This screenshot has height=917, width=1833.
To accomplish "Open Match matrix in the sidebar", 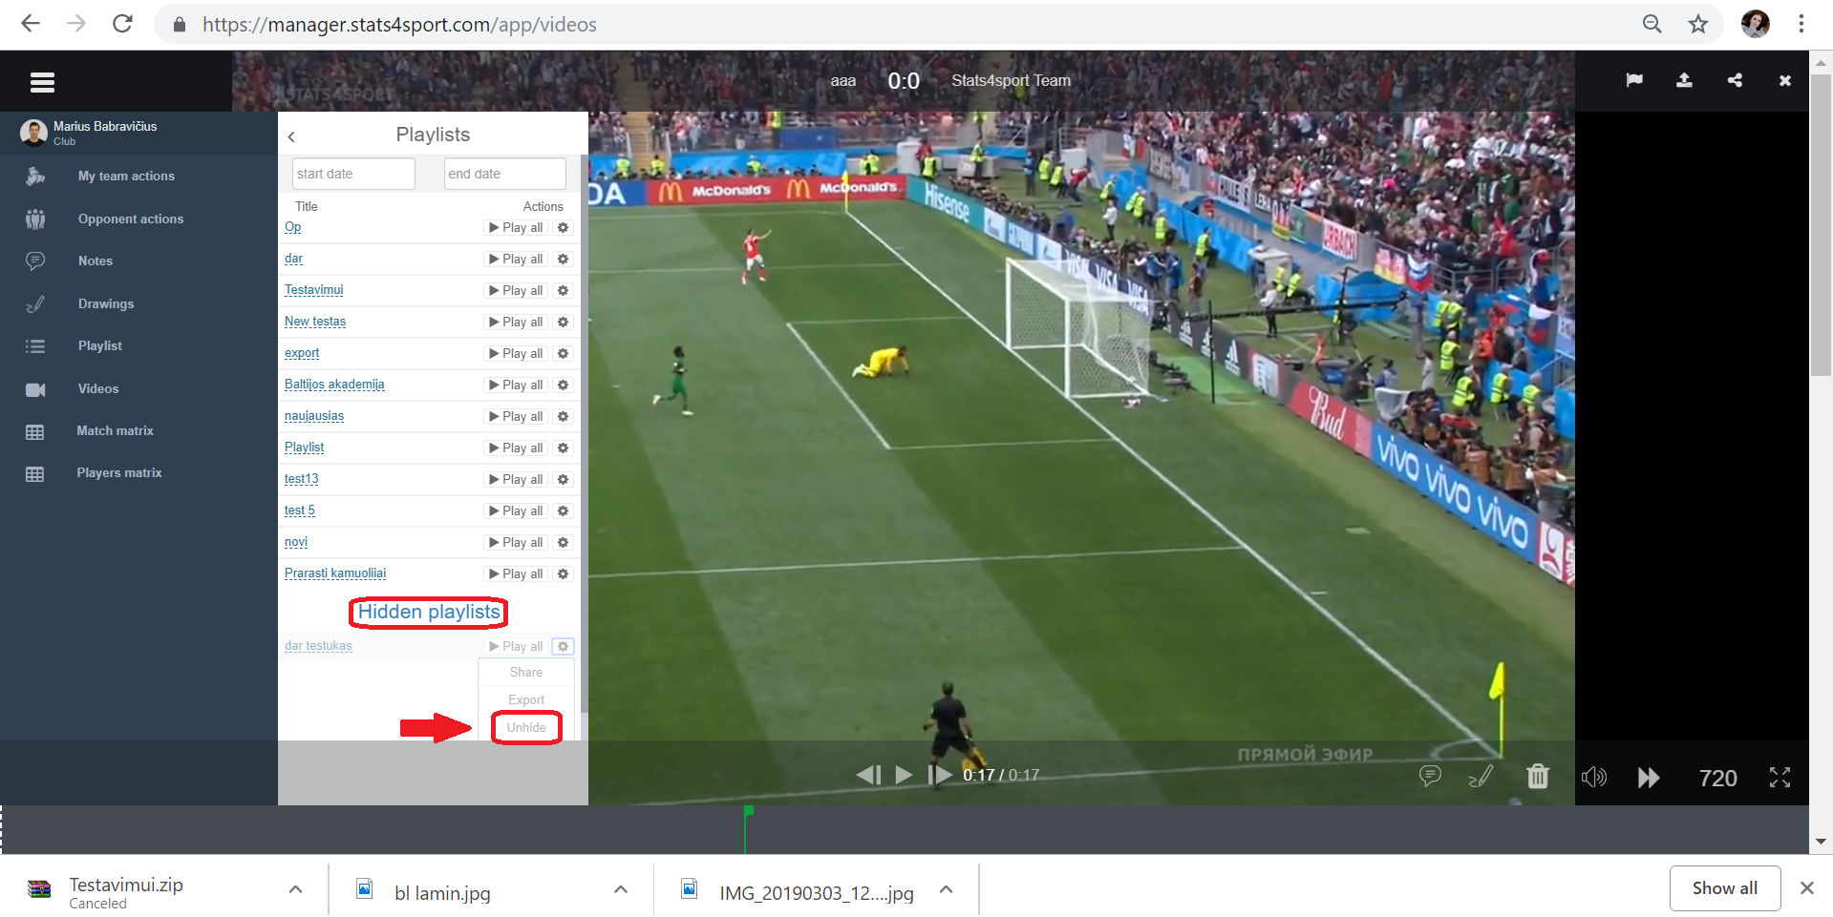I will pyautogui.click(x=116, y=430).
